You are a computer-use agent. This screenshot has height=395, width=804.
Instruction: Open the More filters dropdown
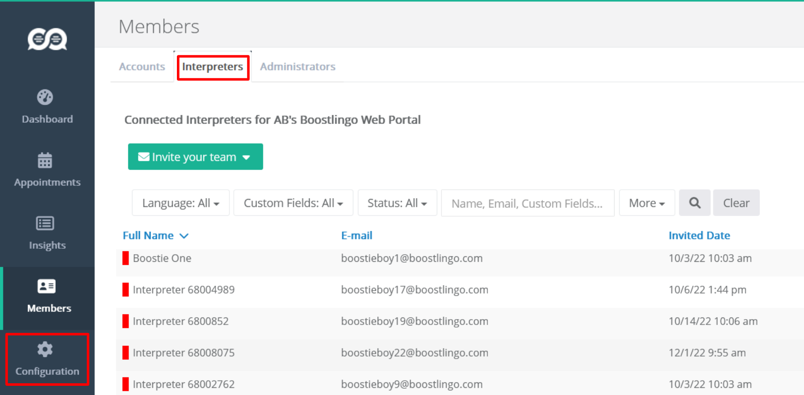click(647, 203)
